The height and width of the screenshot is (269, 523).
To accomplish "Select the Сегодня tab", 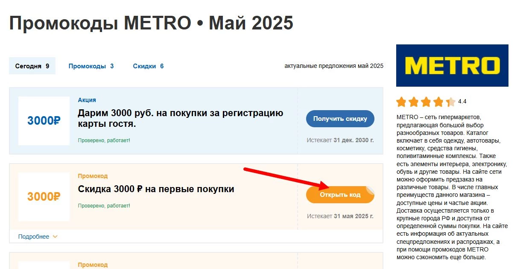I will 32,66.
